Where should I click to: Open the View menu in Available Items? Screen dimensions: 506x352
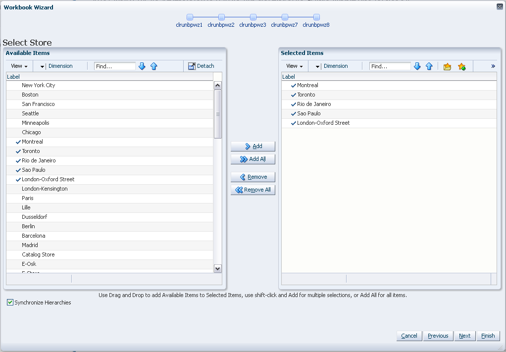[19, 66]
